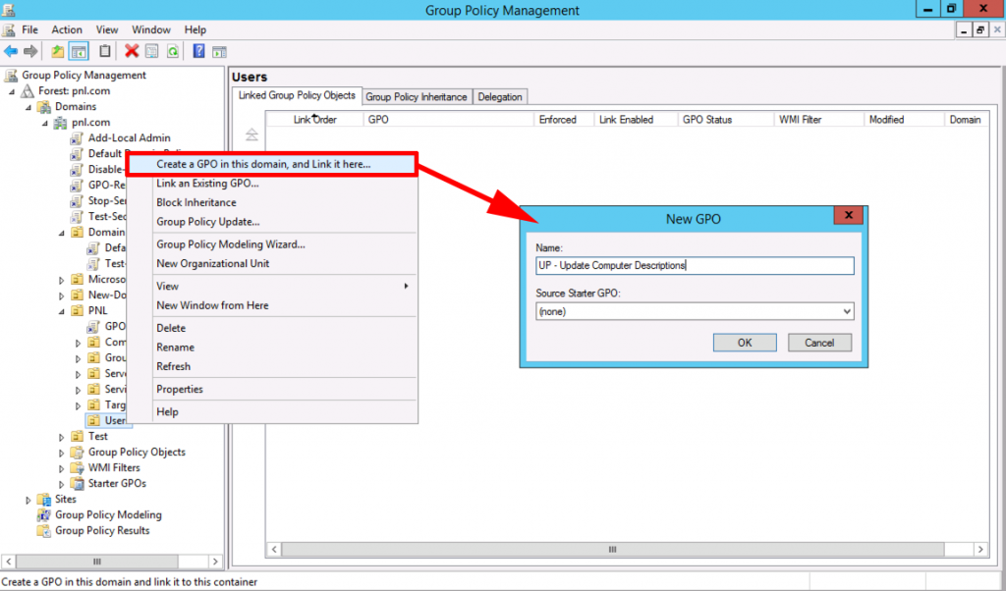Click Cancel in the New GPO dialog
Viewport: 1006px width, 591px height.
(x=819, y=342)
